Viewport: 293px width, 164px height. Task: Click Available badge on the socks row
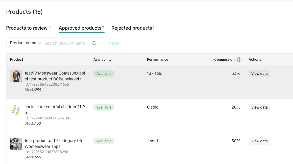point(104,107)
